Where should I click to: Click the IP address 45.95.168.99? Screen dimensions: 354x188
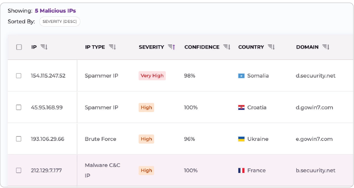(x=47, y=107)
